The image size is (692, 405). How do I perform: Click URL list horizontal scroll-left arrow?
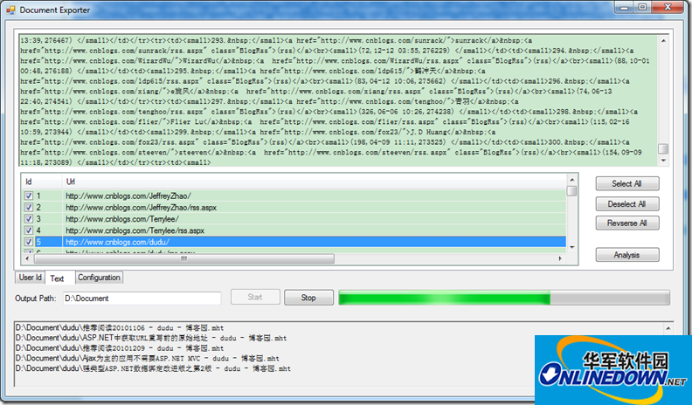point(27,258)
